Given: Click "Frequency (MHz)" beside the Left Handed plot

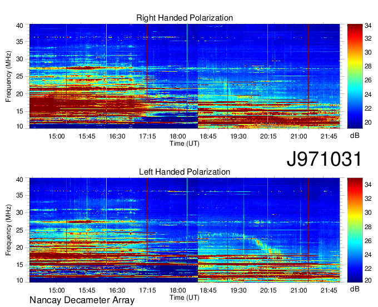Looking at the screenshot, I should point(8,230).
